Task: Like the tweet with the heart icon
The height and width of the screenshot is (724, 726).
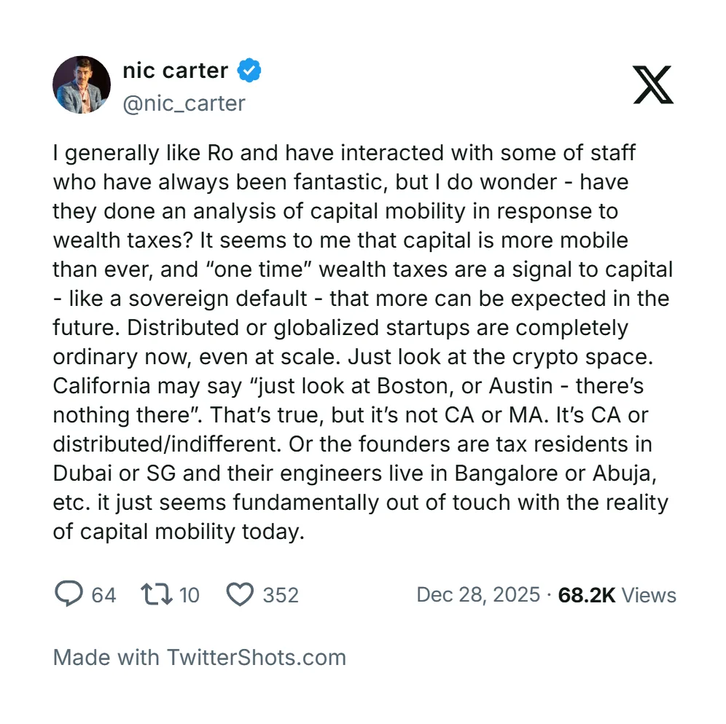Action: pos(240,594)
